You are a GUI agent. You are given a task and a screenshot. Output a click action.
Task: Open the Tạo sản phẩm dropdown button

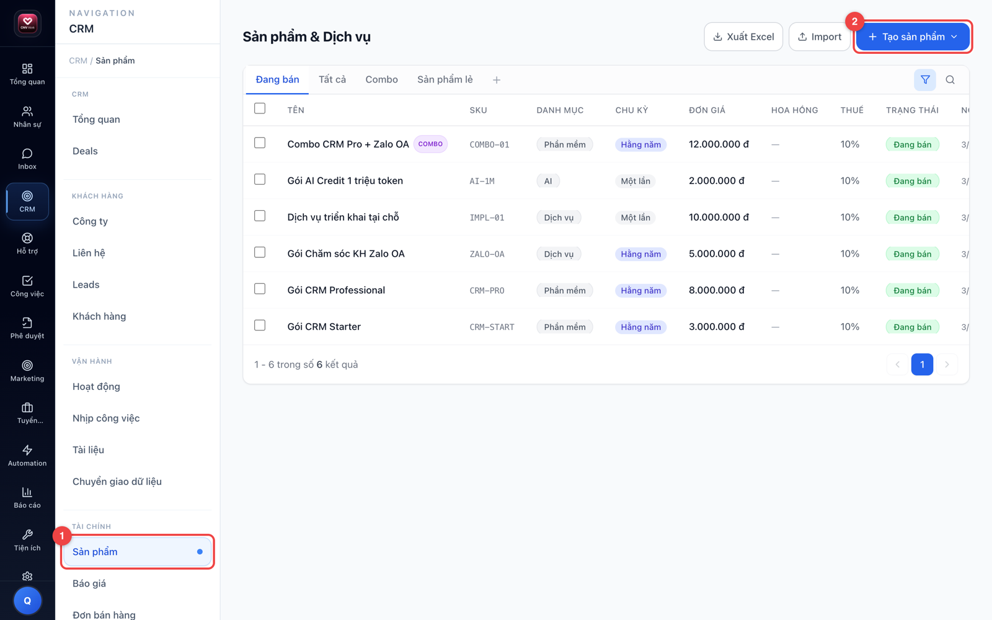tap(913, 37)
